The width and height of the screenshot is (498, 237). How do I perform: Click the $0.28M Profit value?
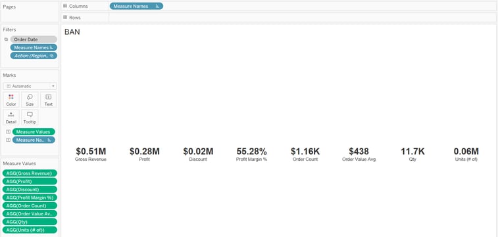coord(145,152)
